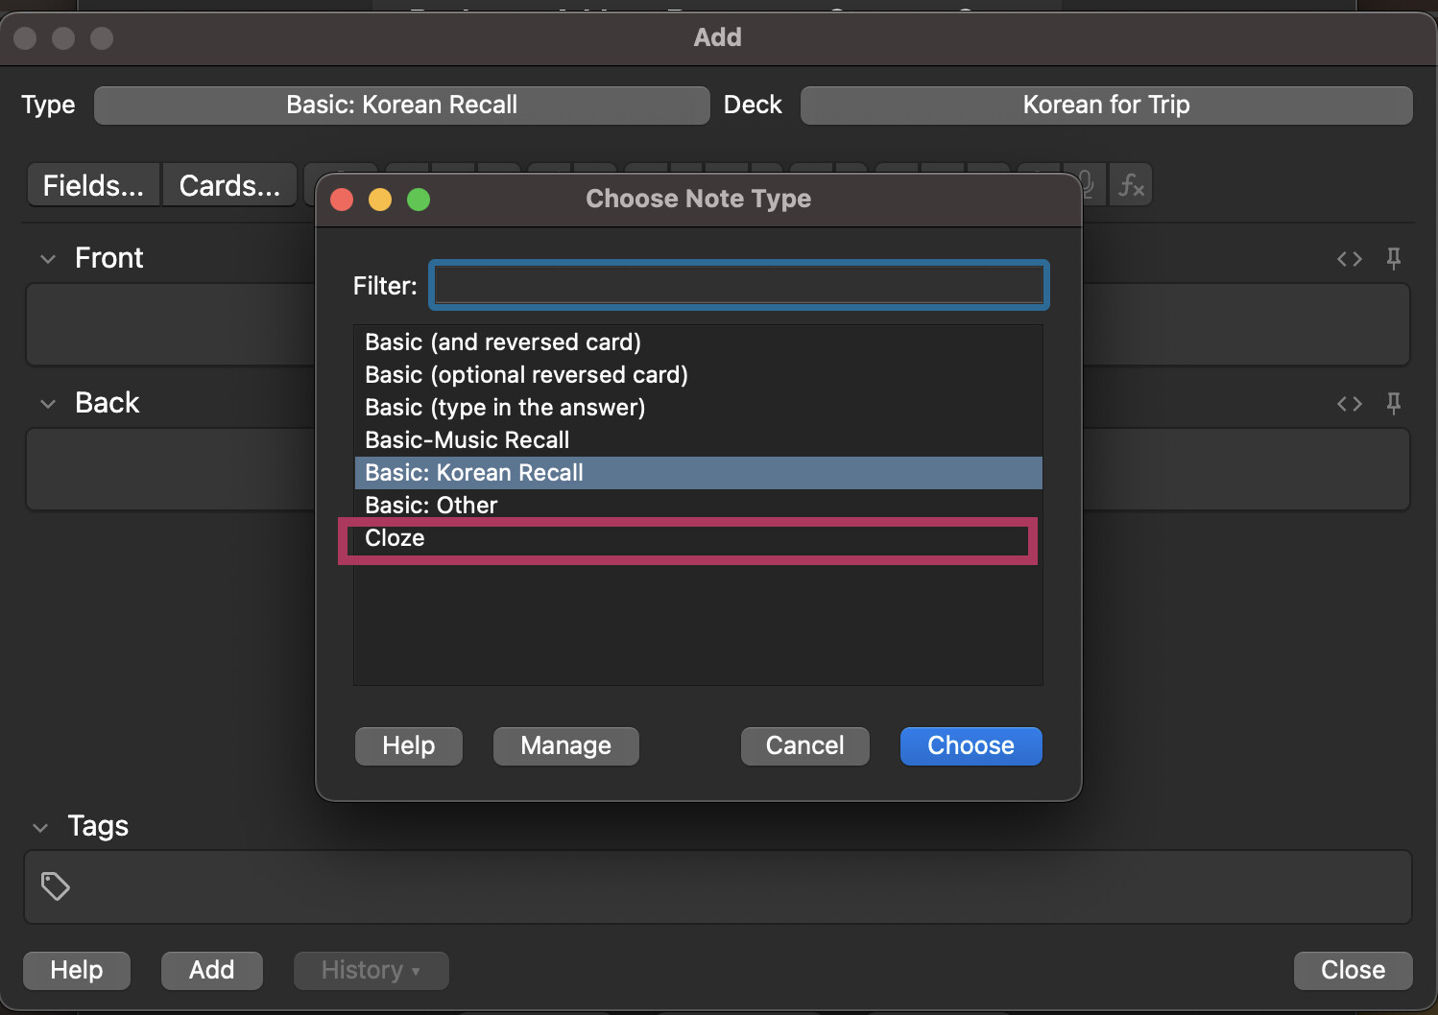Select Basic (and reversed card) note type
The height and width of the screenshot is (1015, 1438).
[x=502, y=342]
